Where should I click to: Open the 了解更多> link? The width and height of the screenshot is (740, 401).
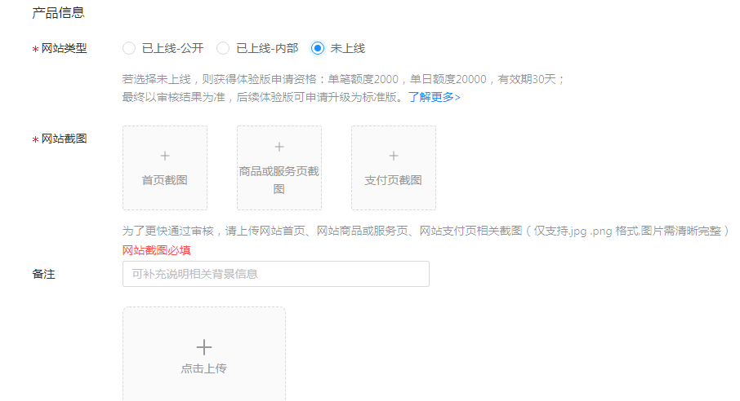(x=435, y=97)
